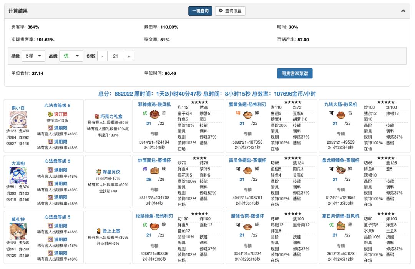Open 查询设置 settings

(230, 11)
